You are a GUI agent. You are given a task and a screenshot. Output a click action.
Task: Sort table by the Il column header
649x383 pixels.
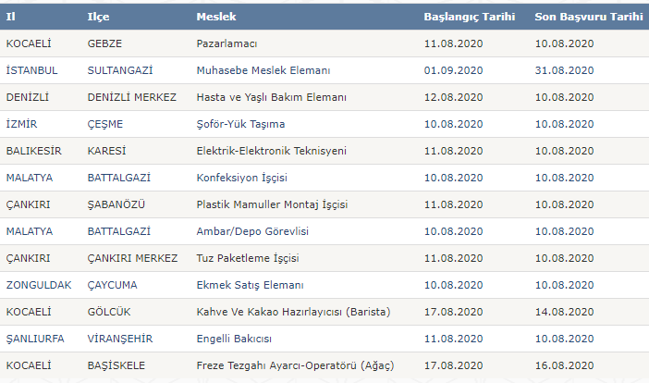(x=11, y=18)
